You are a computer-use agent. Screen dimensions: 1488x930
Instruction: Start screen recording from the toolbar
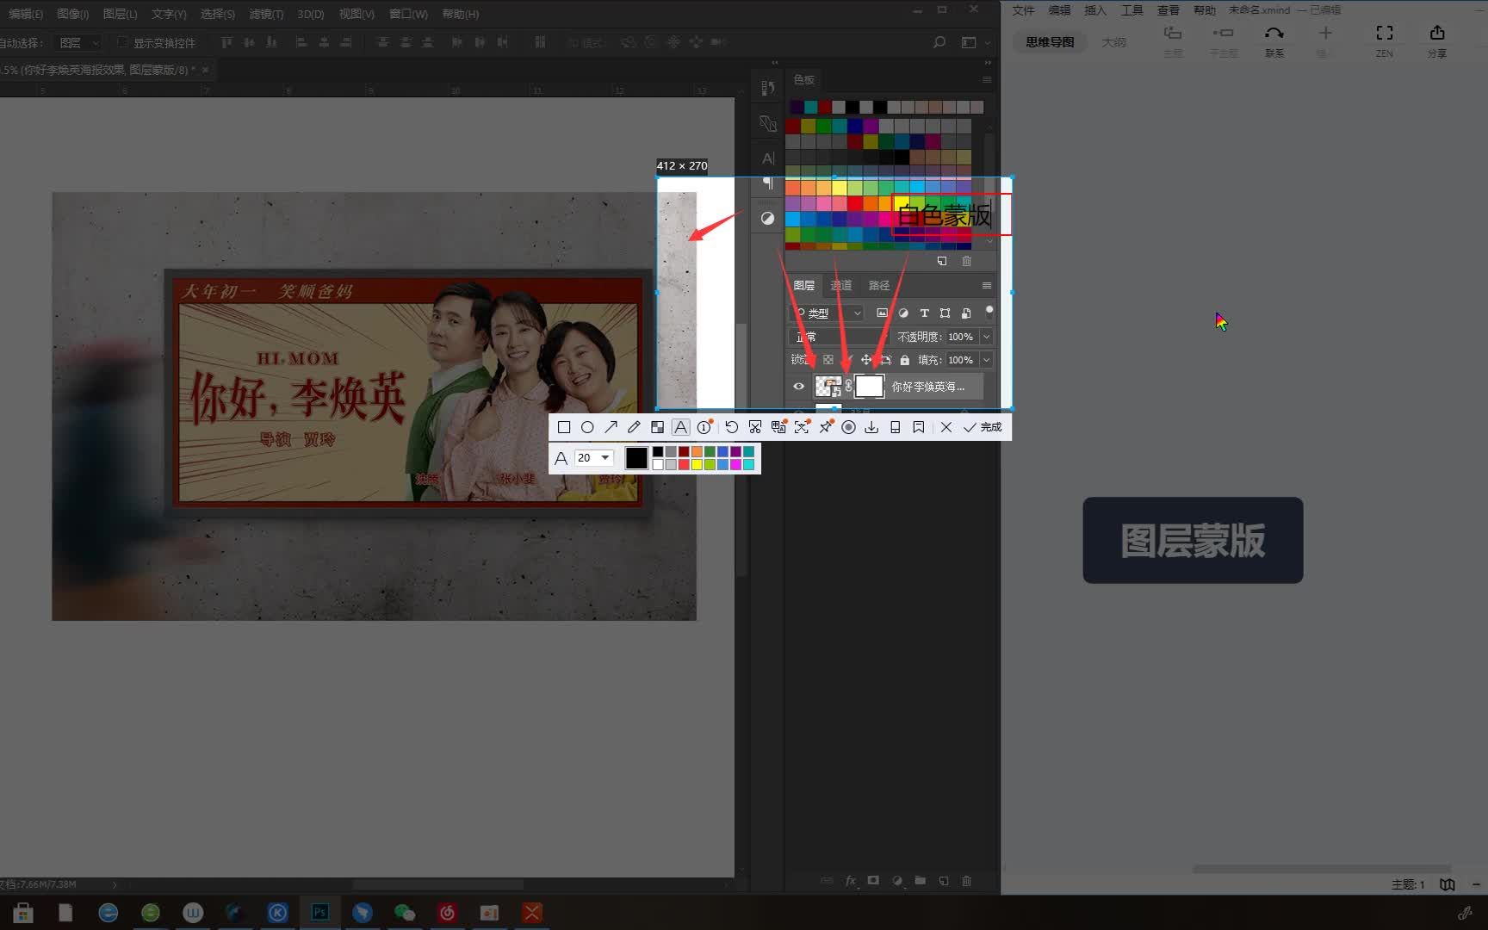848,427
